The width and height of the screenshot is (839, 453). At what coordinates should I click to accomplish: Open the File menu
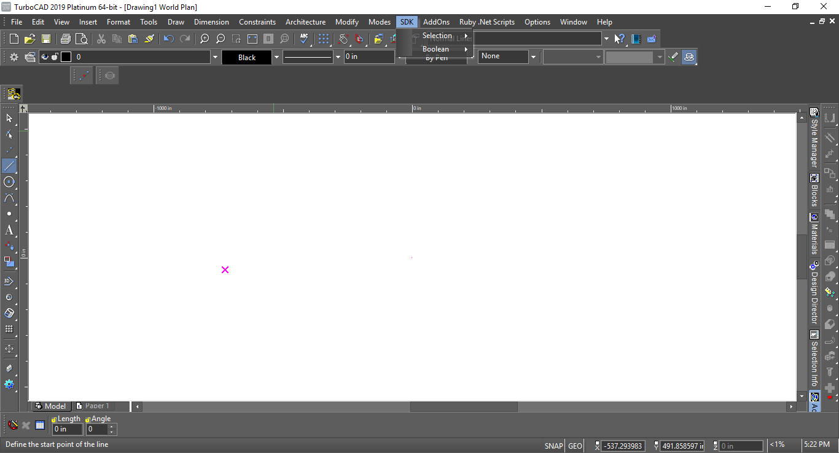click(17, 21)
